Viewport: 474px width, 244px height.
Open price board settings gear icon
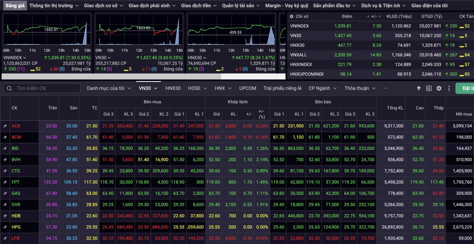click(x=439, y=89)
